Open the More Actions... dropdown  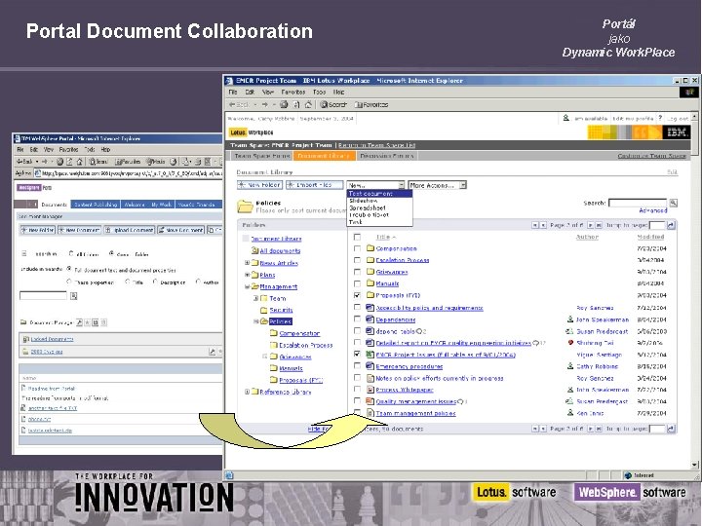438,185
